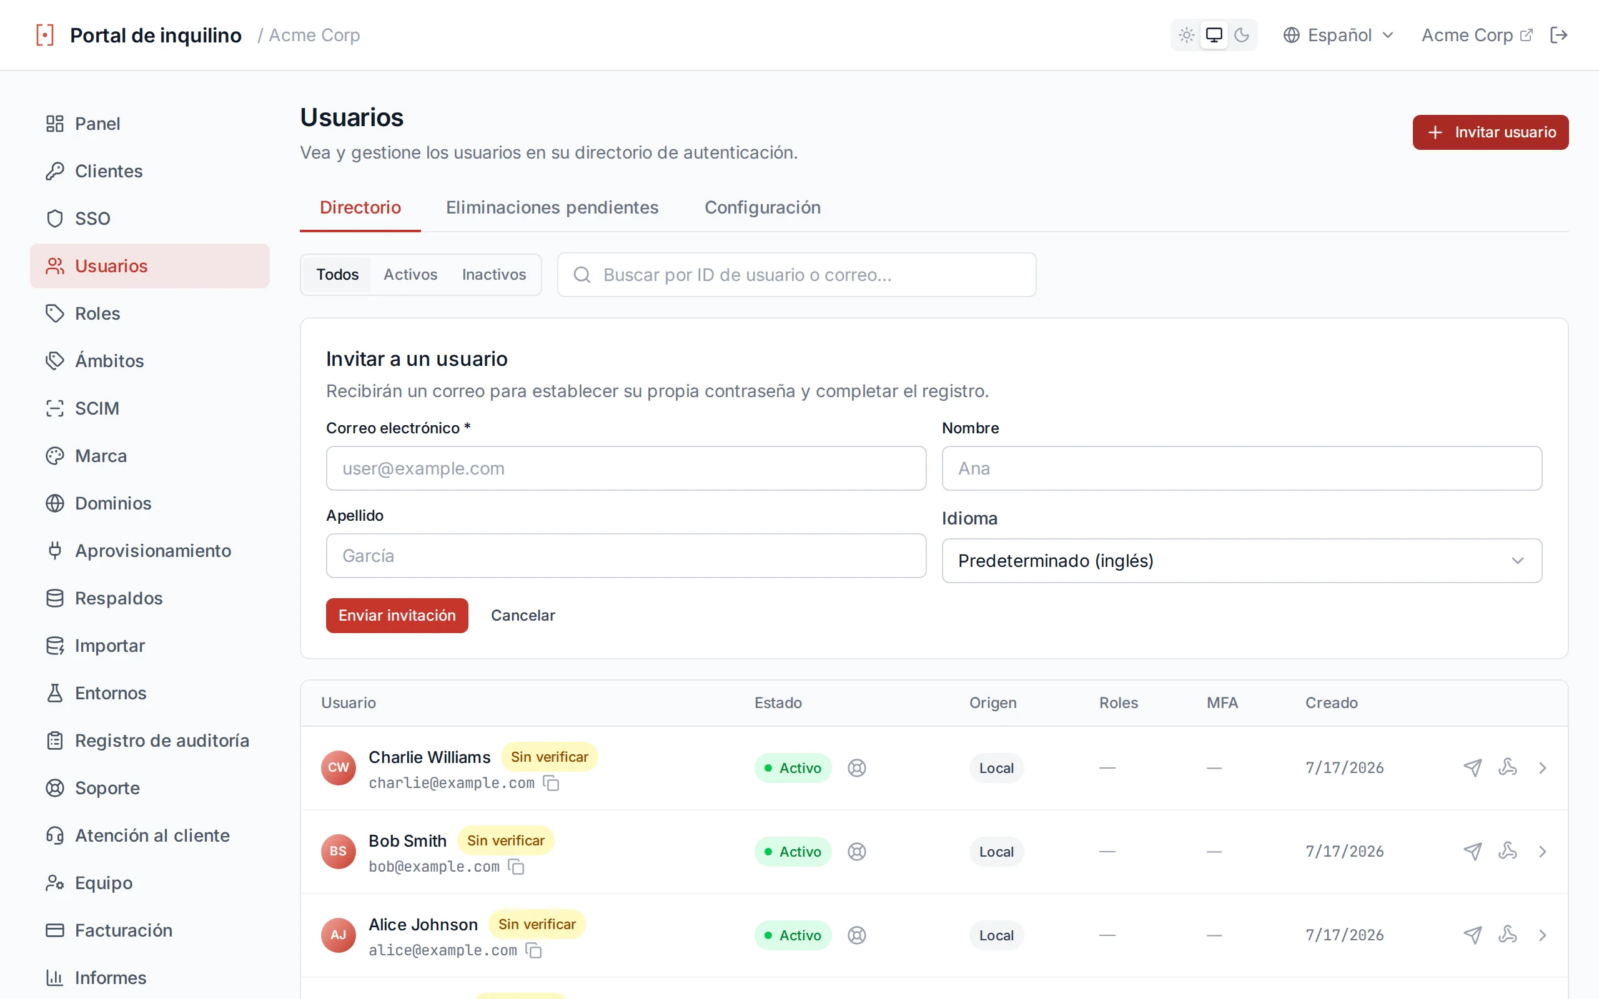Open SSO sidebar item

pyautogui.click(x=149, y=219)
